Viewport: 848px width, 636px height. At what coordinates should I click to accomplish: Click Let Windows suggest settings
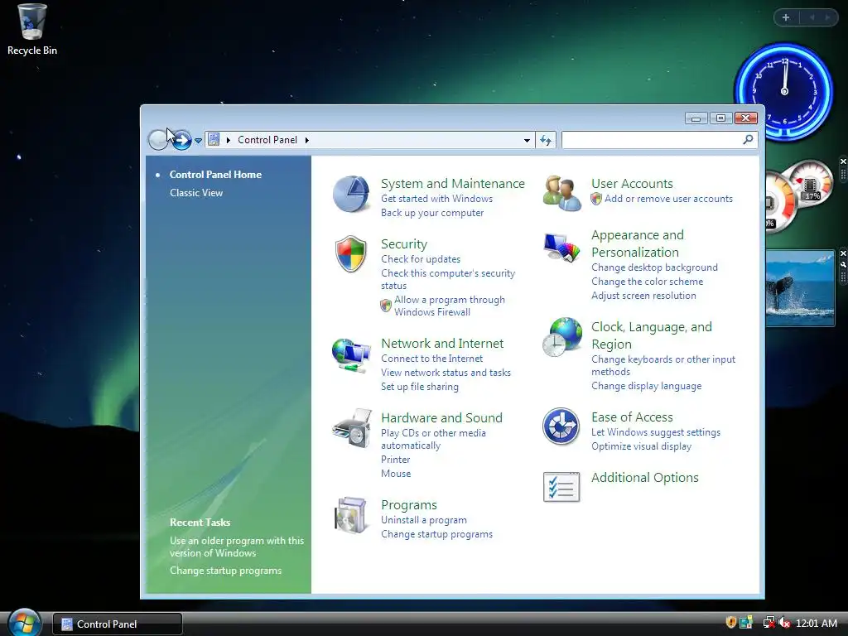[656, 432]
